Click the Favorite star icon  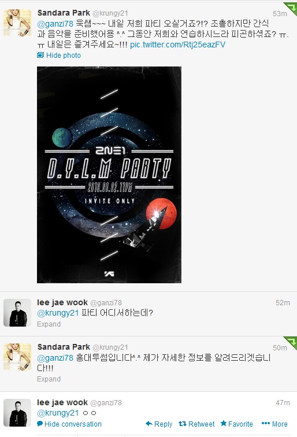coord(224,423)
